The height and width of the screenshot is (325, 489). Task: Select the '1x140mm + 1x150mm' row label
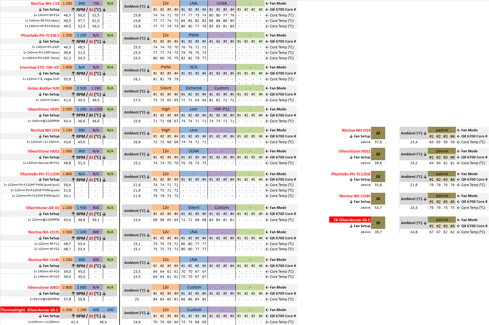tap(44, 322)
